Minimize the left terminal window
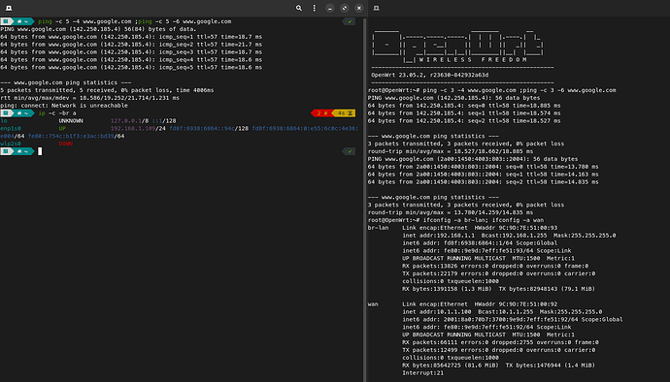 click(x=330, y=8)
